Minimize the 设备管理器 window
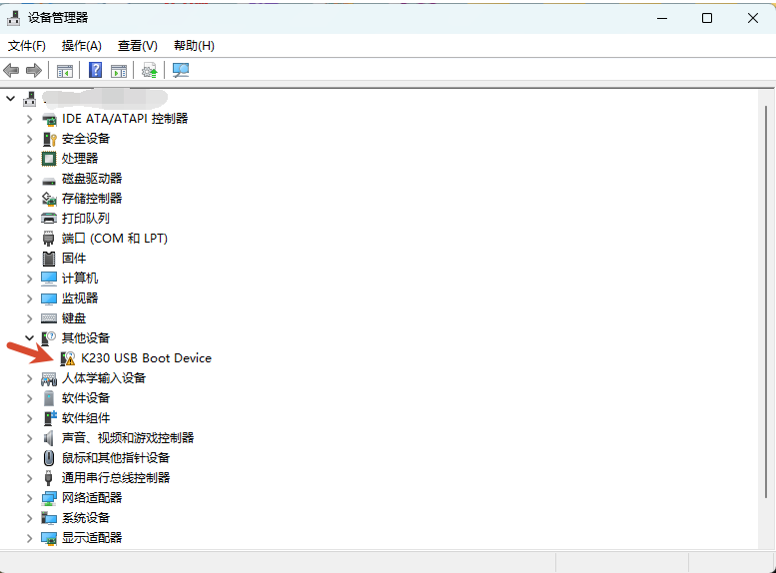The height and width of the screenshot is (573, 776). click(x=662, y=18)
